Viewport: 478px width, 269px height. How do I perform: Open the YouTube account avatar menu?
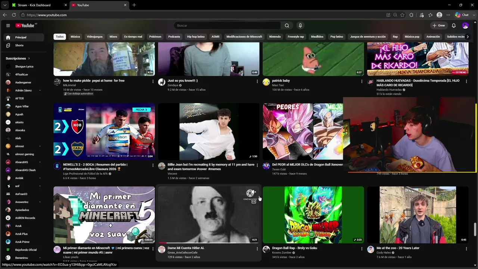point(465,25)
